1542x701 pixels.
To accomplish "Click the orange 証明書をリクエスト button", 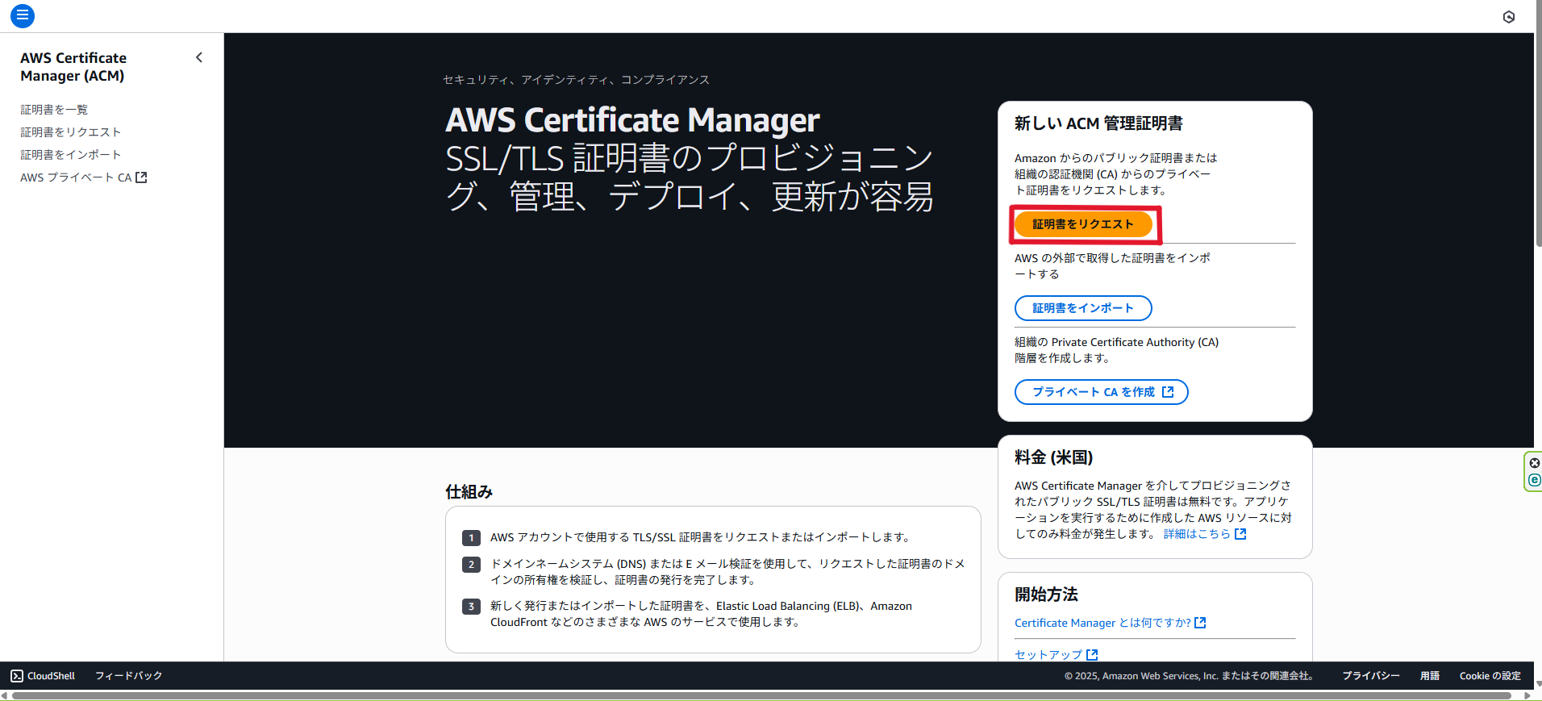I will click(1083, 224).
